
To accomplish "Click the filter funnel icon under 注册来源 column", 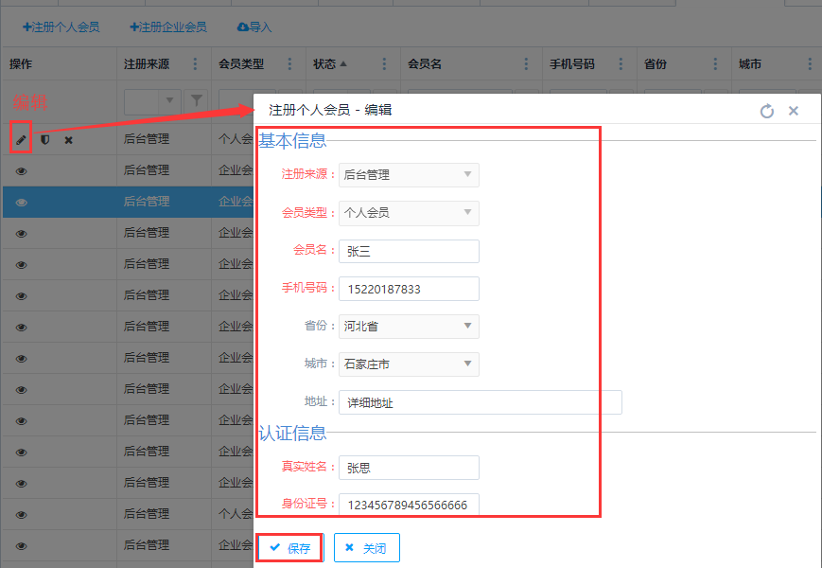I will point(196,99).
